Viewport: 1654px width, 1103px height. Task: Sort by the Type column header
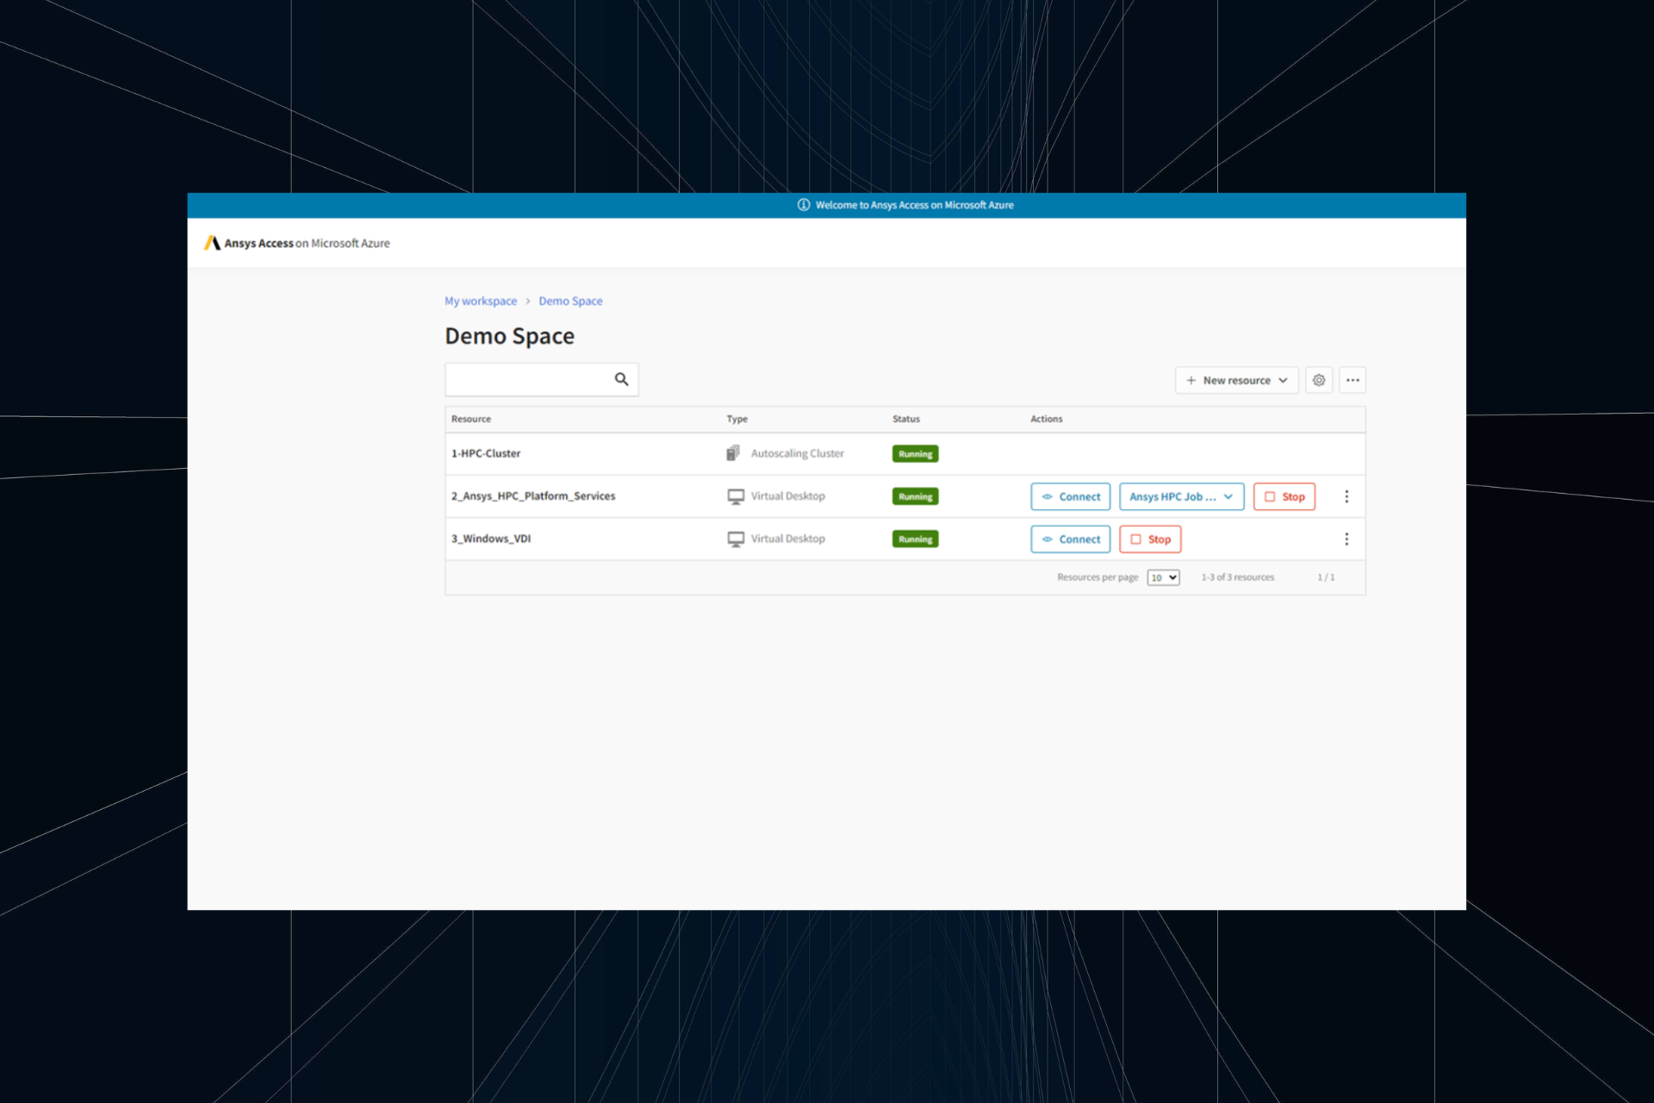point(737,419)
